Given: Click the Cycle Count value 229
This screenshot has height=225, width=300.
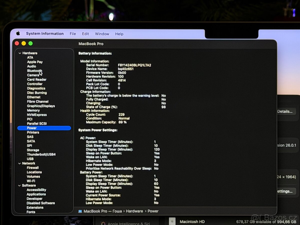Looking at the screenshot, I should (121, 114).
